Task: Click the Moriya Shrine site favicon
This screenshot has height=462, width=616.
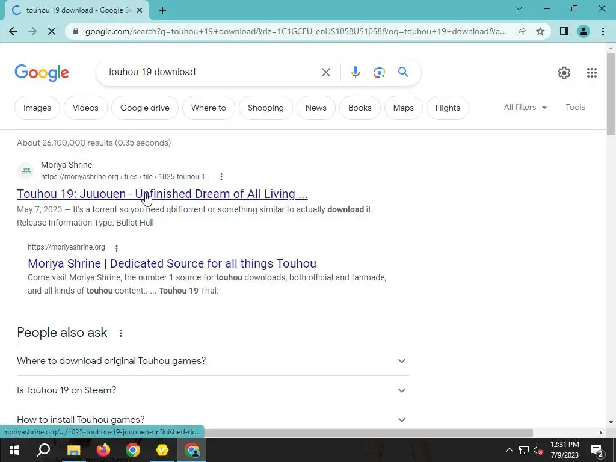Action: [x=26, y=170]
